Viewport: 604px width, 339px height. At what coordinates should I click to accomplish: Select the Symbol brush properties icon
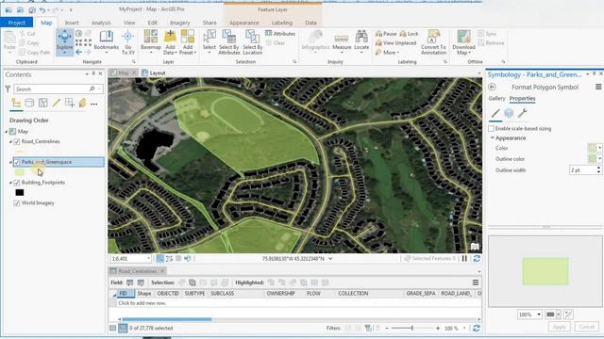[495, 113]
